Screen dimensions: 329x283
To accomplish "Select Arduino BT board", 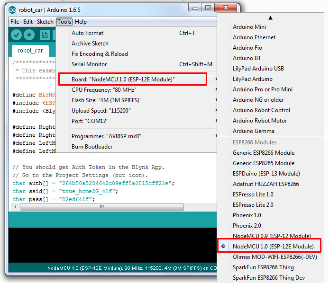I will click(x=270, y=58).
